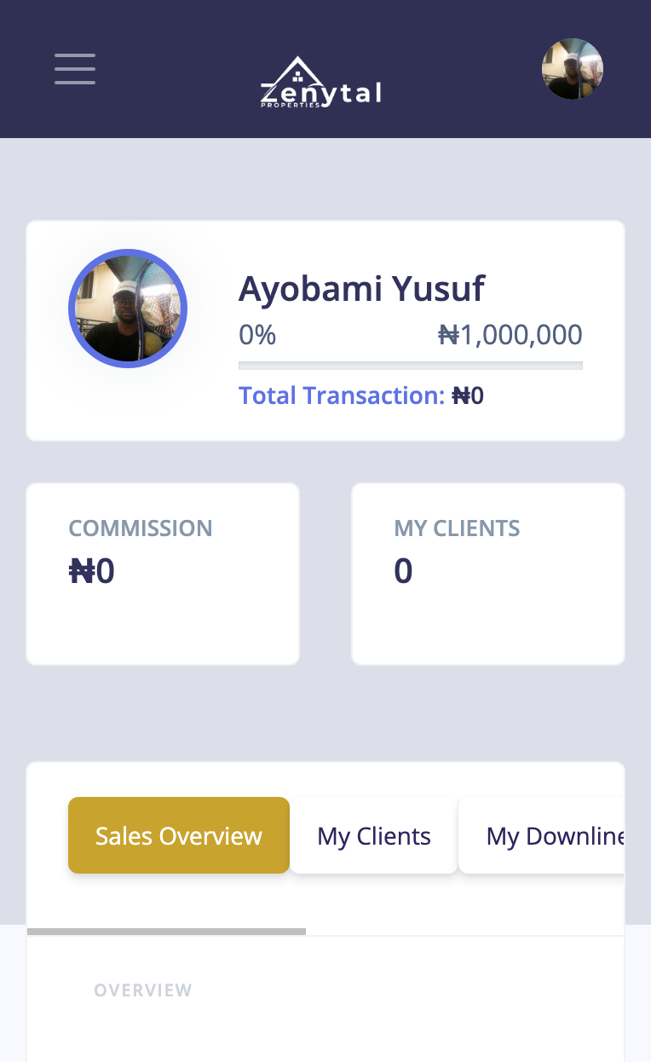
Task: Click the horizontal scrollbar below the tabs
Action: tap(167, 932)
